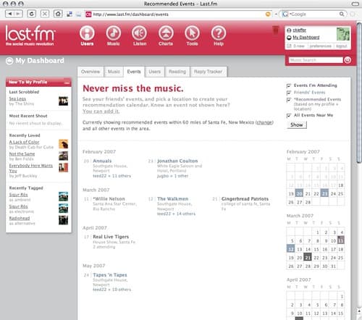Viewport: 362px width, 320px height.
Task: Open The Walkmen event link
Action: point(172,199)
